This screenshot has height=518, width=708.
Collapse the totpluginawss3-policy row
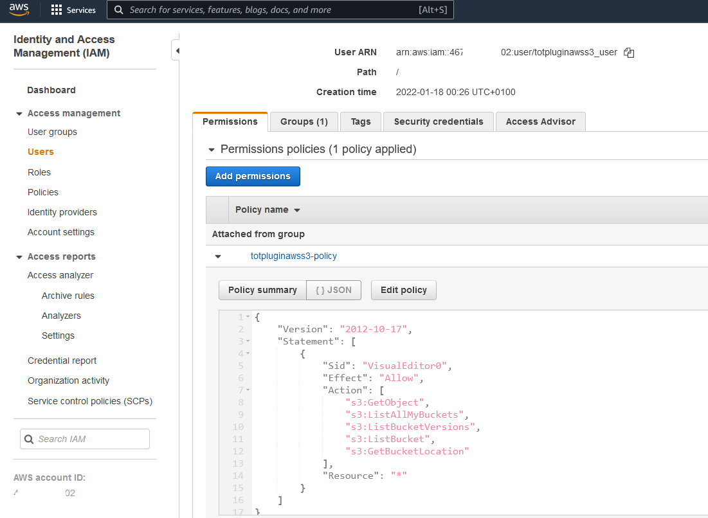click(x=218, y=256)
